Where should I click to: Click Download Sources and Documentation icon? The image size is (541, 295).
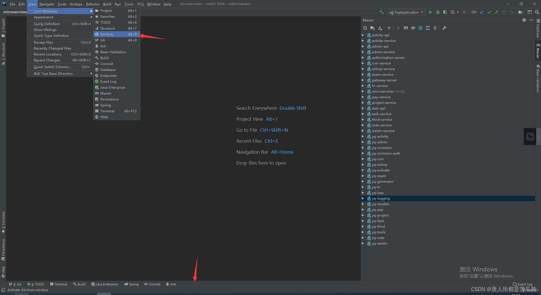[380, 28]
